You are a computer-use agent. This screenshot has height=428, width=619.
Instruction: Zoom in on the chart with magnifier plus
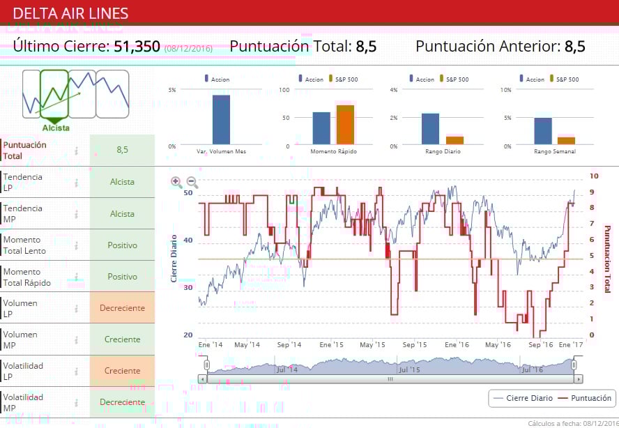click(x=176, y=182)
